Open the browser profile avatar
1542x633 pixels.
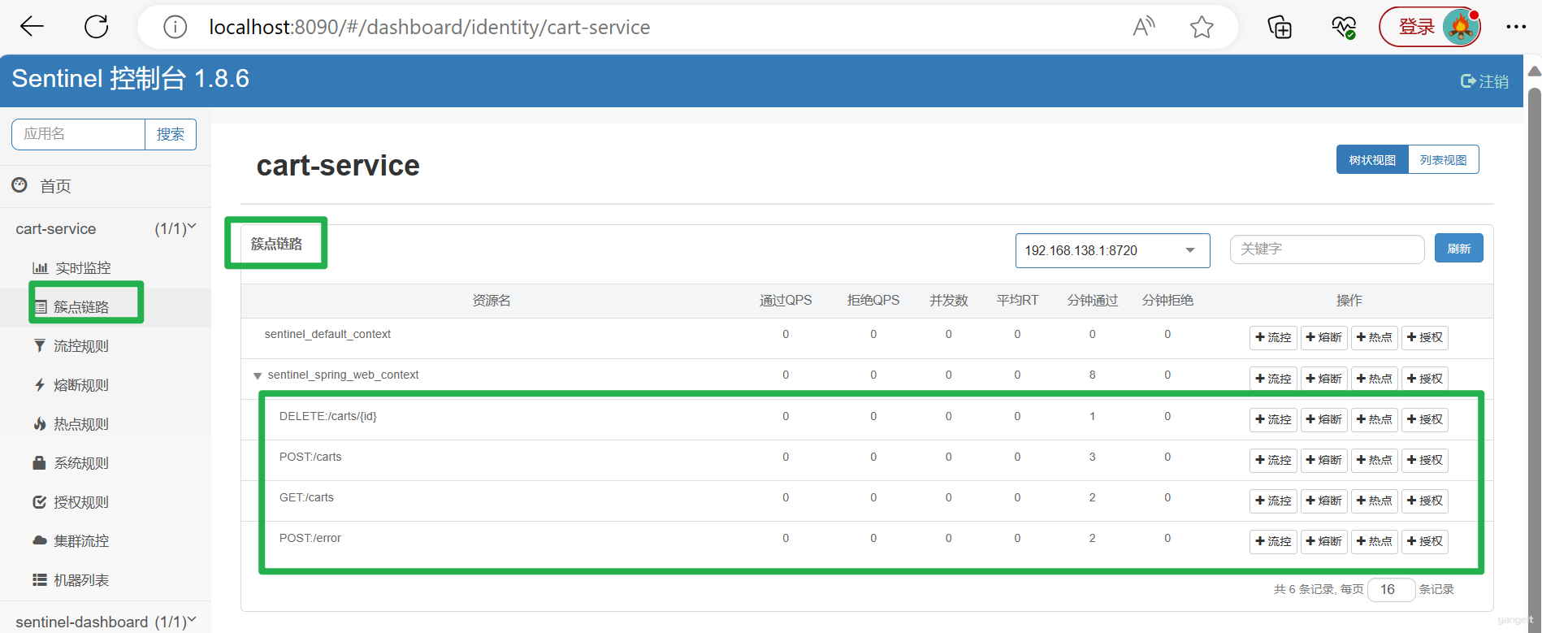1461,27
